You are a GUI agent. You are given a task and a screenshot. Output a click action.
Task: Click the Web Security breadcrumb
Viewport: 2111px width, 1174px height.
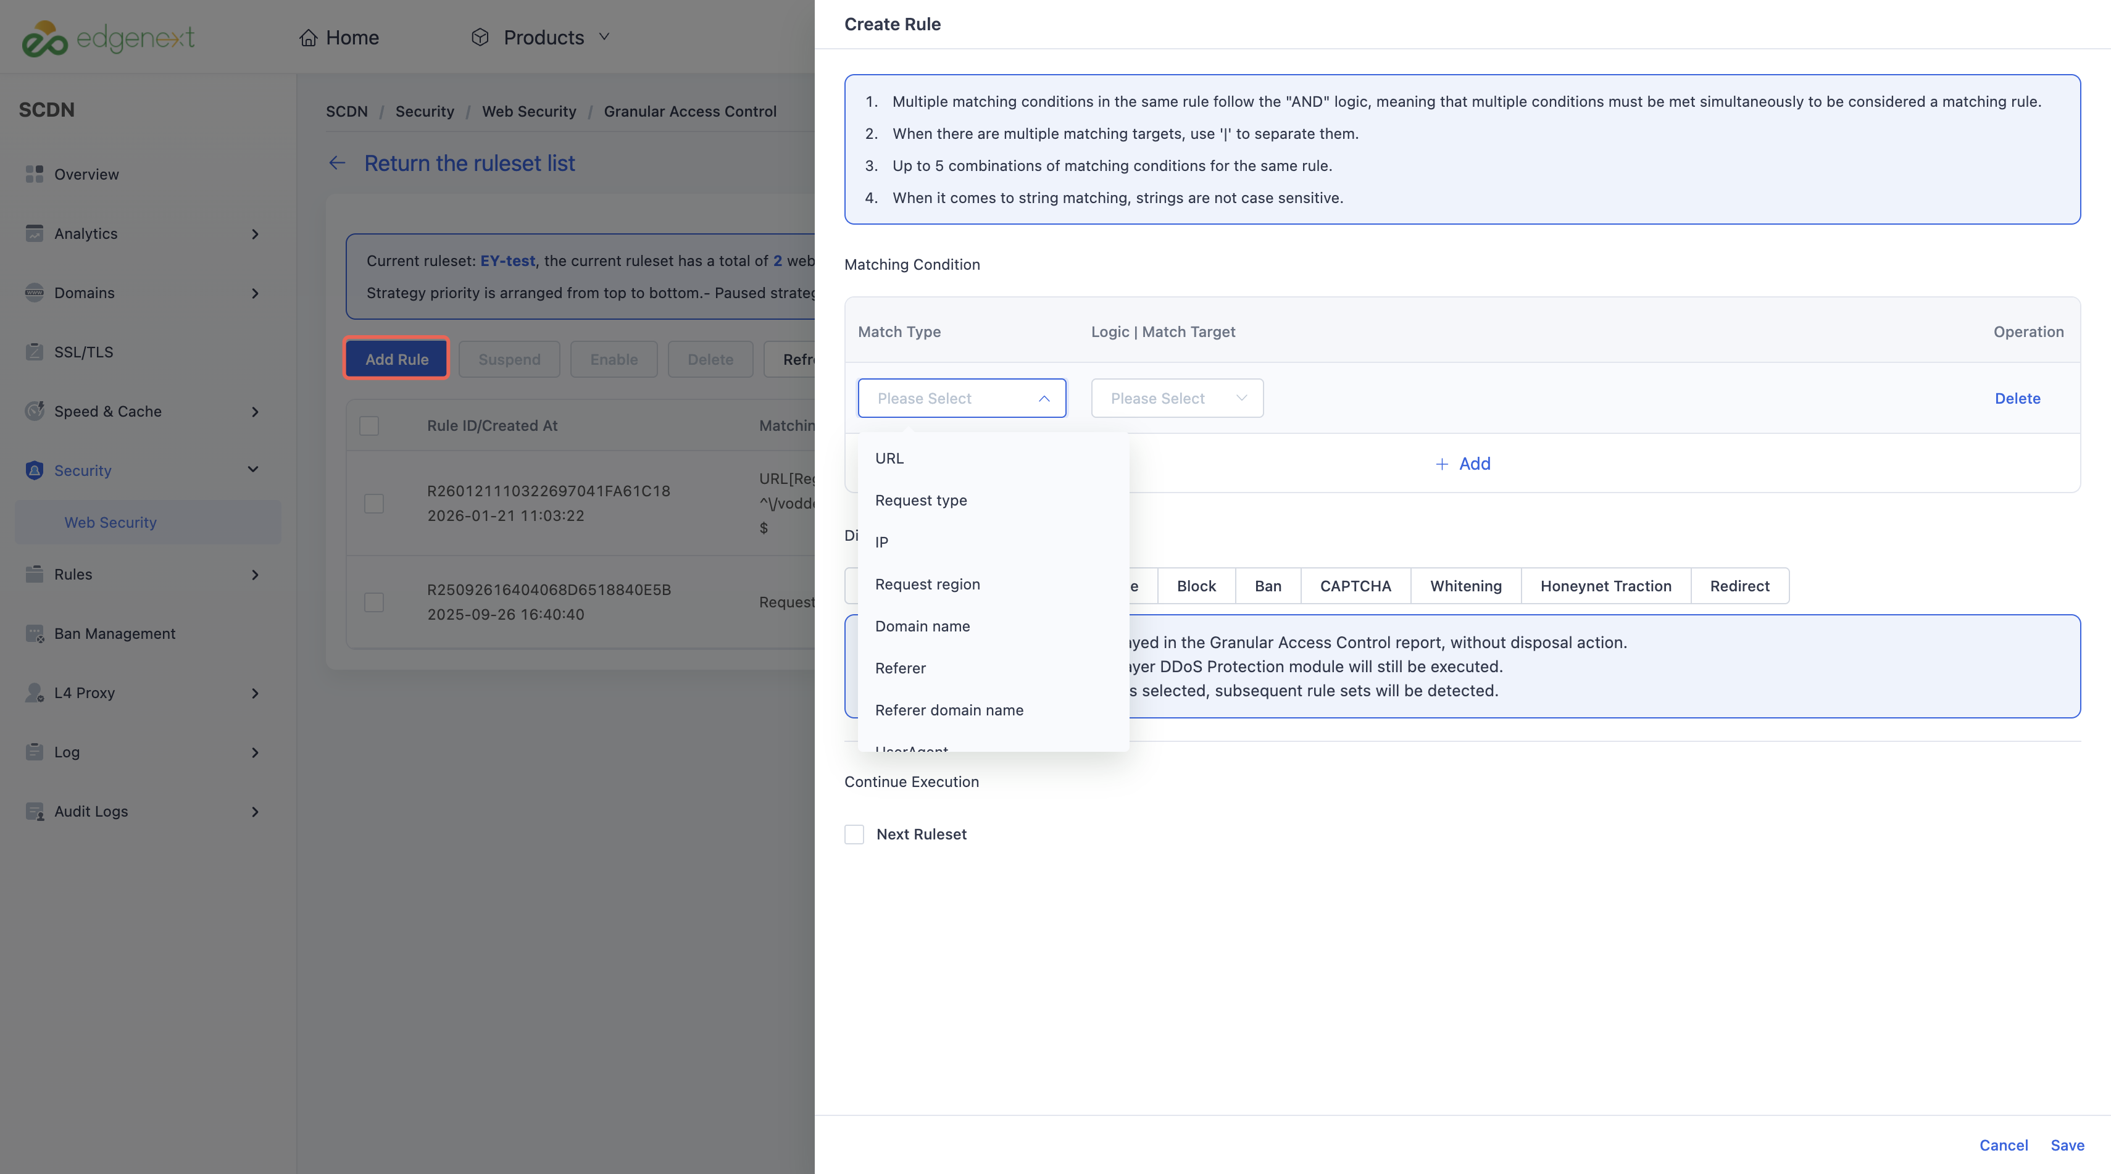[528, 112]
